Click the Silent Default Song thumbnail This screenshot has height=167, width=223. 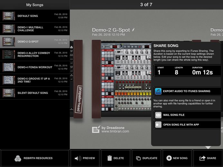click(9, 93)
